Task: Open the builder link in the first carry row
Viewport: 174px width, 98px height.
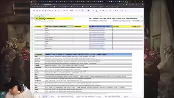Action: 97,28
